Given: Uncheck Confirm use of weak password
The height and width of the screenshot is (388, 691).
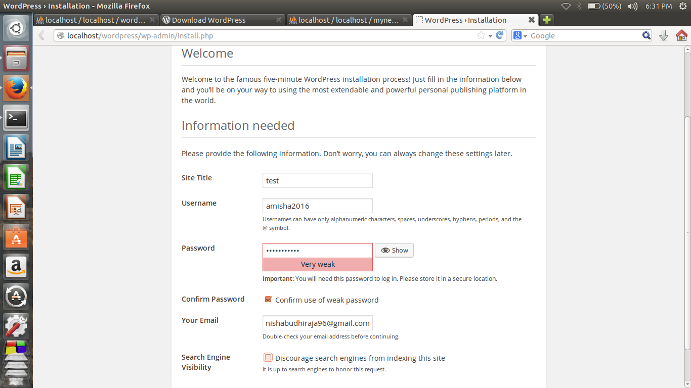Looking at the screenshot, I should click(269, 299).
